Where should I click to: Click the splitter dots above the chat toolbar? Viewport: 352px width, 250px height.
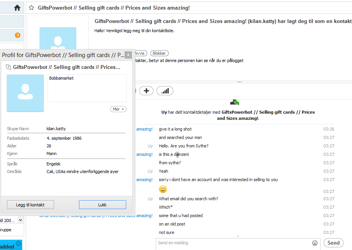[x=240, y=82]
